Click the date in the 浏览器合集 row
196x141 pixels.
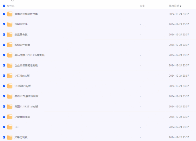coord(179,34)
